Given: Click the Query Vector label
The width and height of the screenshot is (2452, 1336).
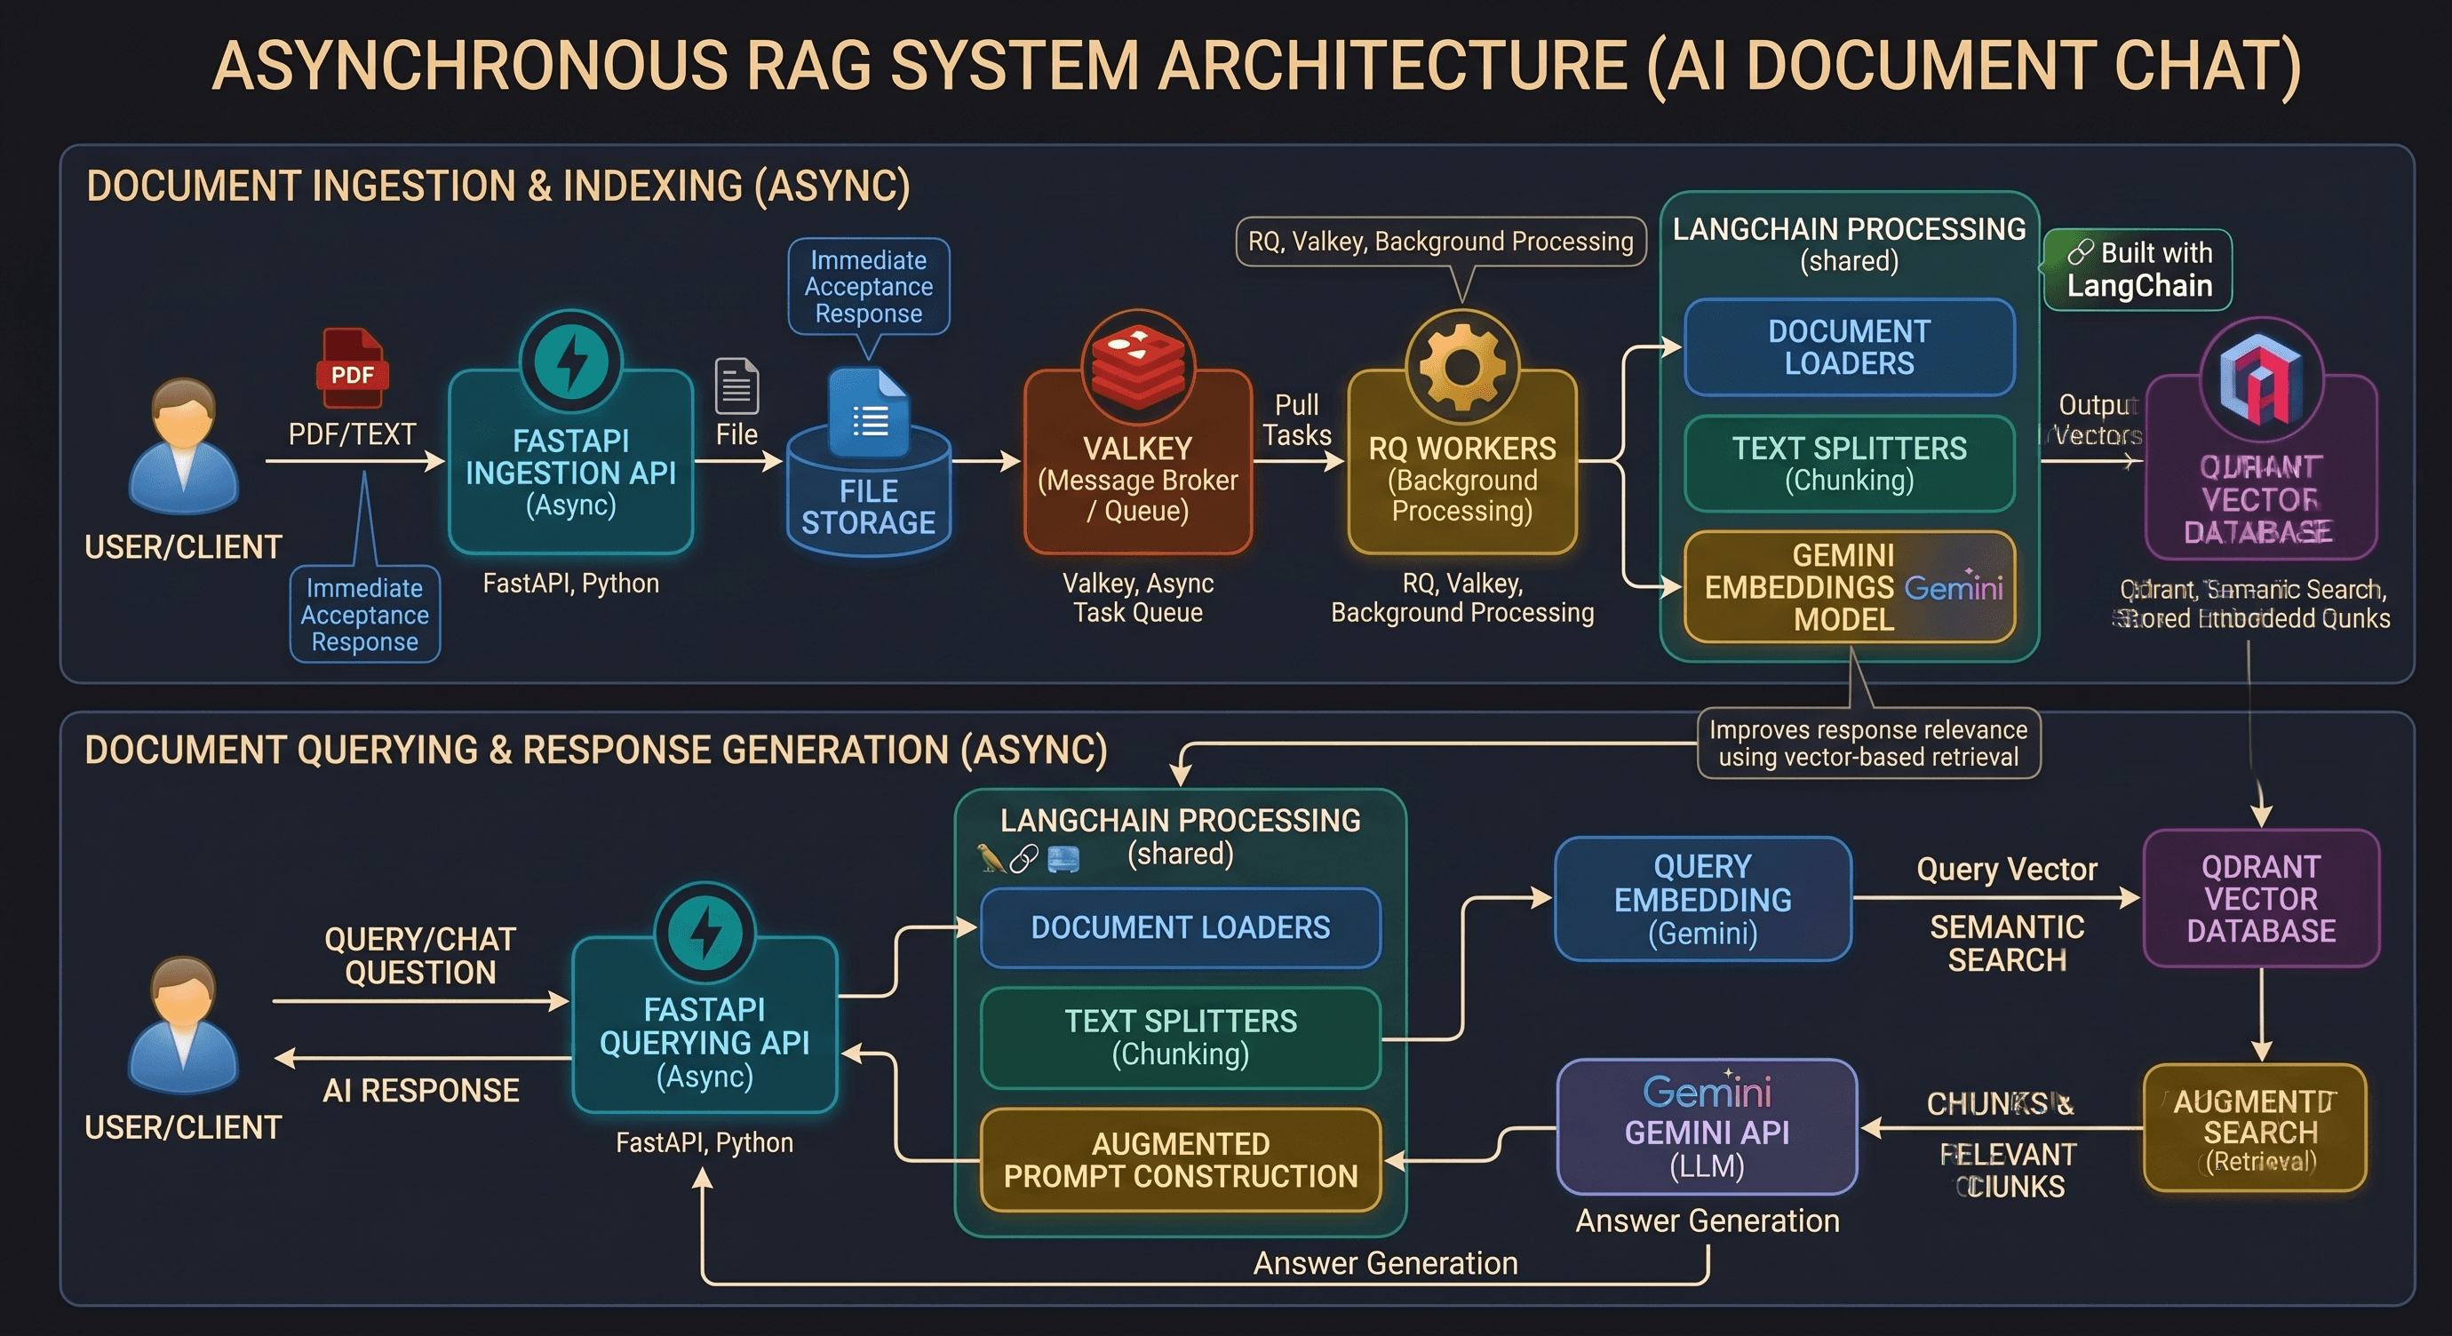Looking at the screenshot, I should [2007, 869].
